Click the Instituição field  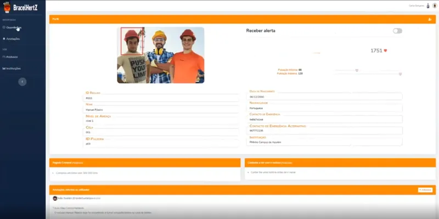tap(325, 142)
